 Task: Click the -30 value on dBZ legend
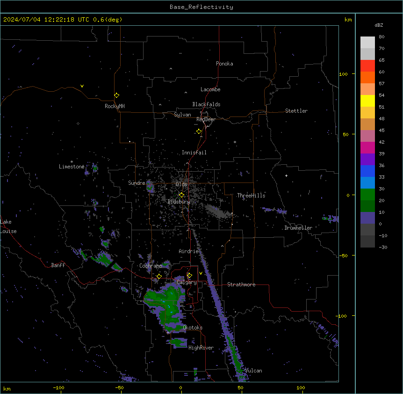pos(383,247)
